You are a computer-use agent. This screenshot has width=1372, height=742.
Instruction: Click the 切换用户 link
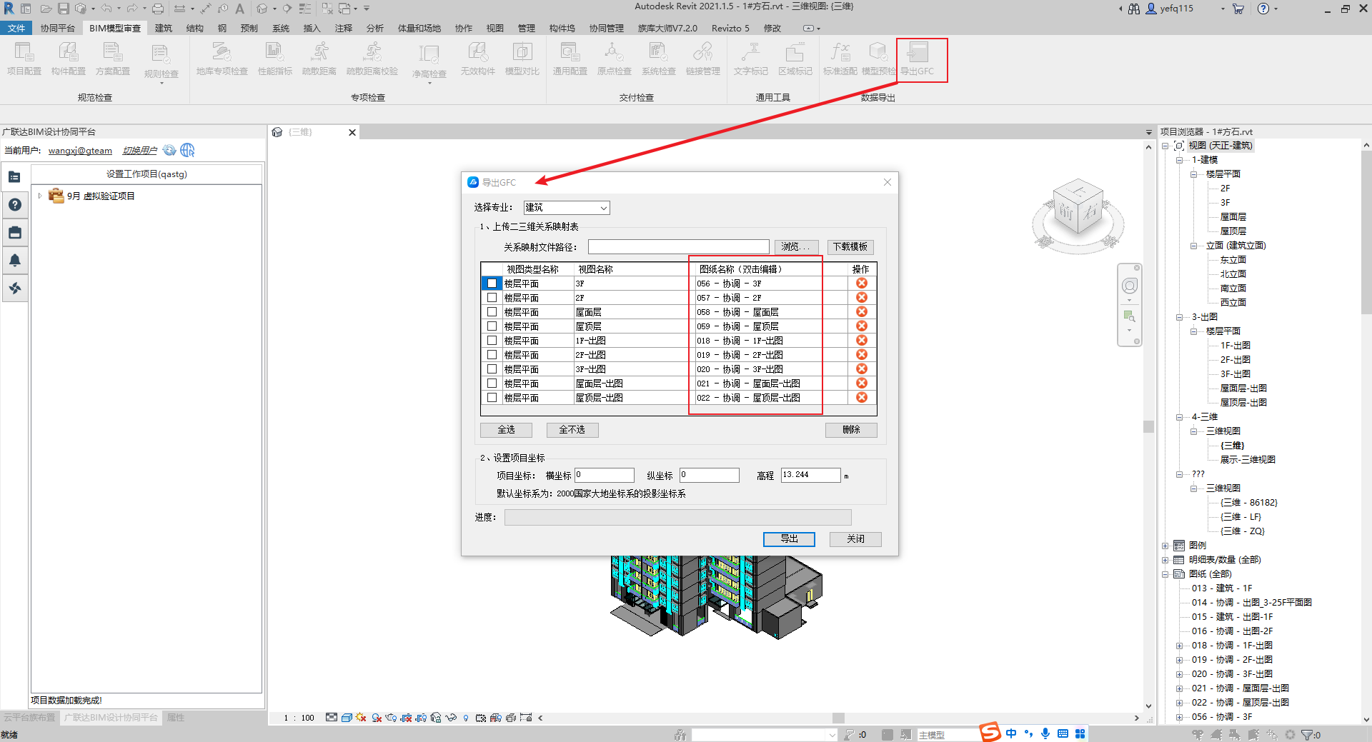click(139, 151)
